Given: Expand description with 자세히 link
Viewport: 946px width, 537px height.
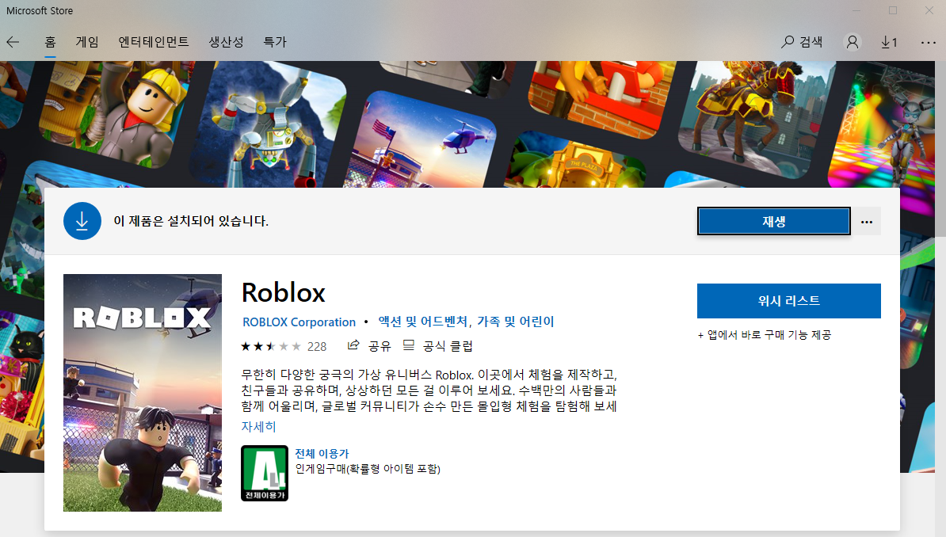Looking at the screenshot, I should pos(259,427).
